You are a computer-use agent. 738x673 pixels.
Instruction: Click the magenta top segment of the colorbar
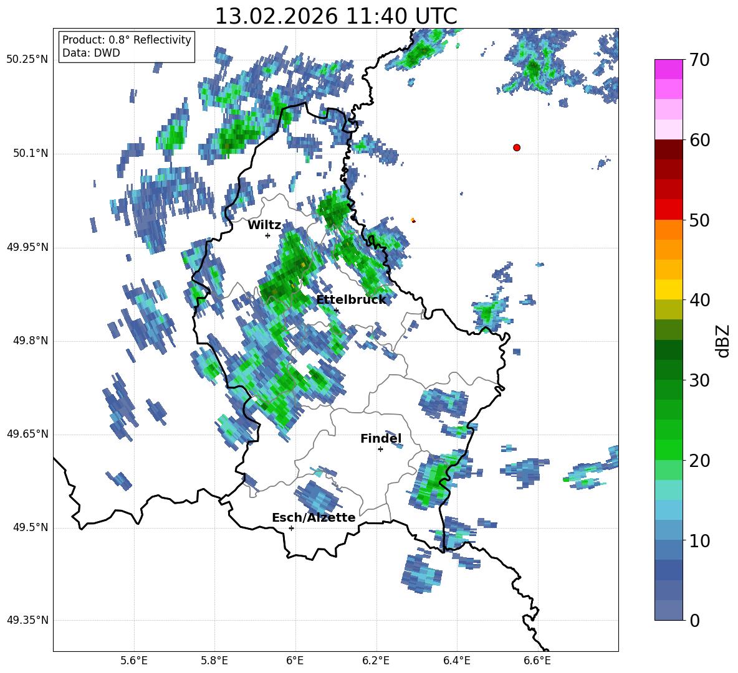point(668,69)
